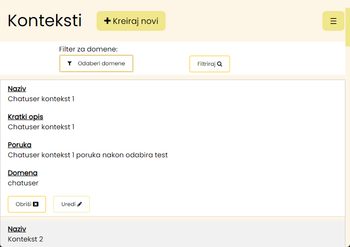Select the Kontekst 2 entry text
This screenshot has width=350, height=247.
tap(25, 239)
